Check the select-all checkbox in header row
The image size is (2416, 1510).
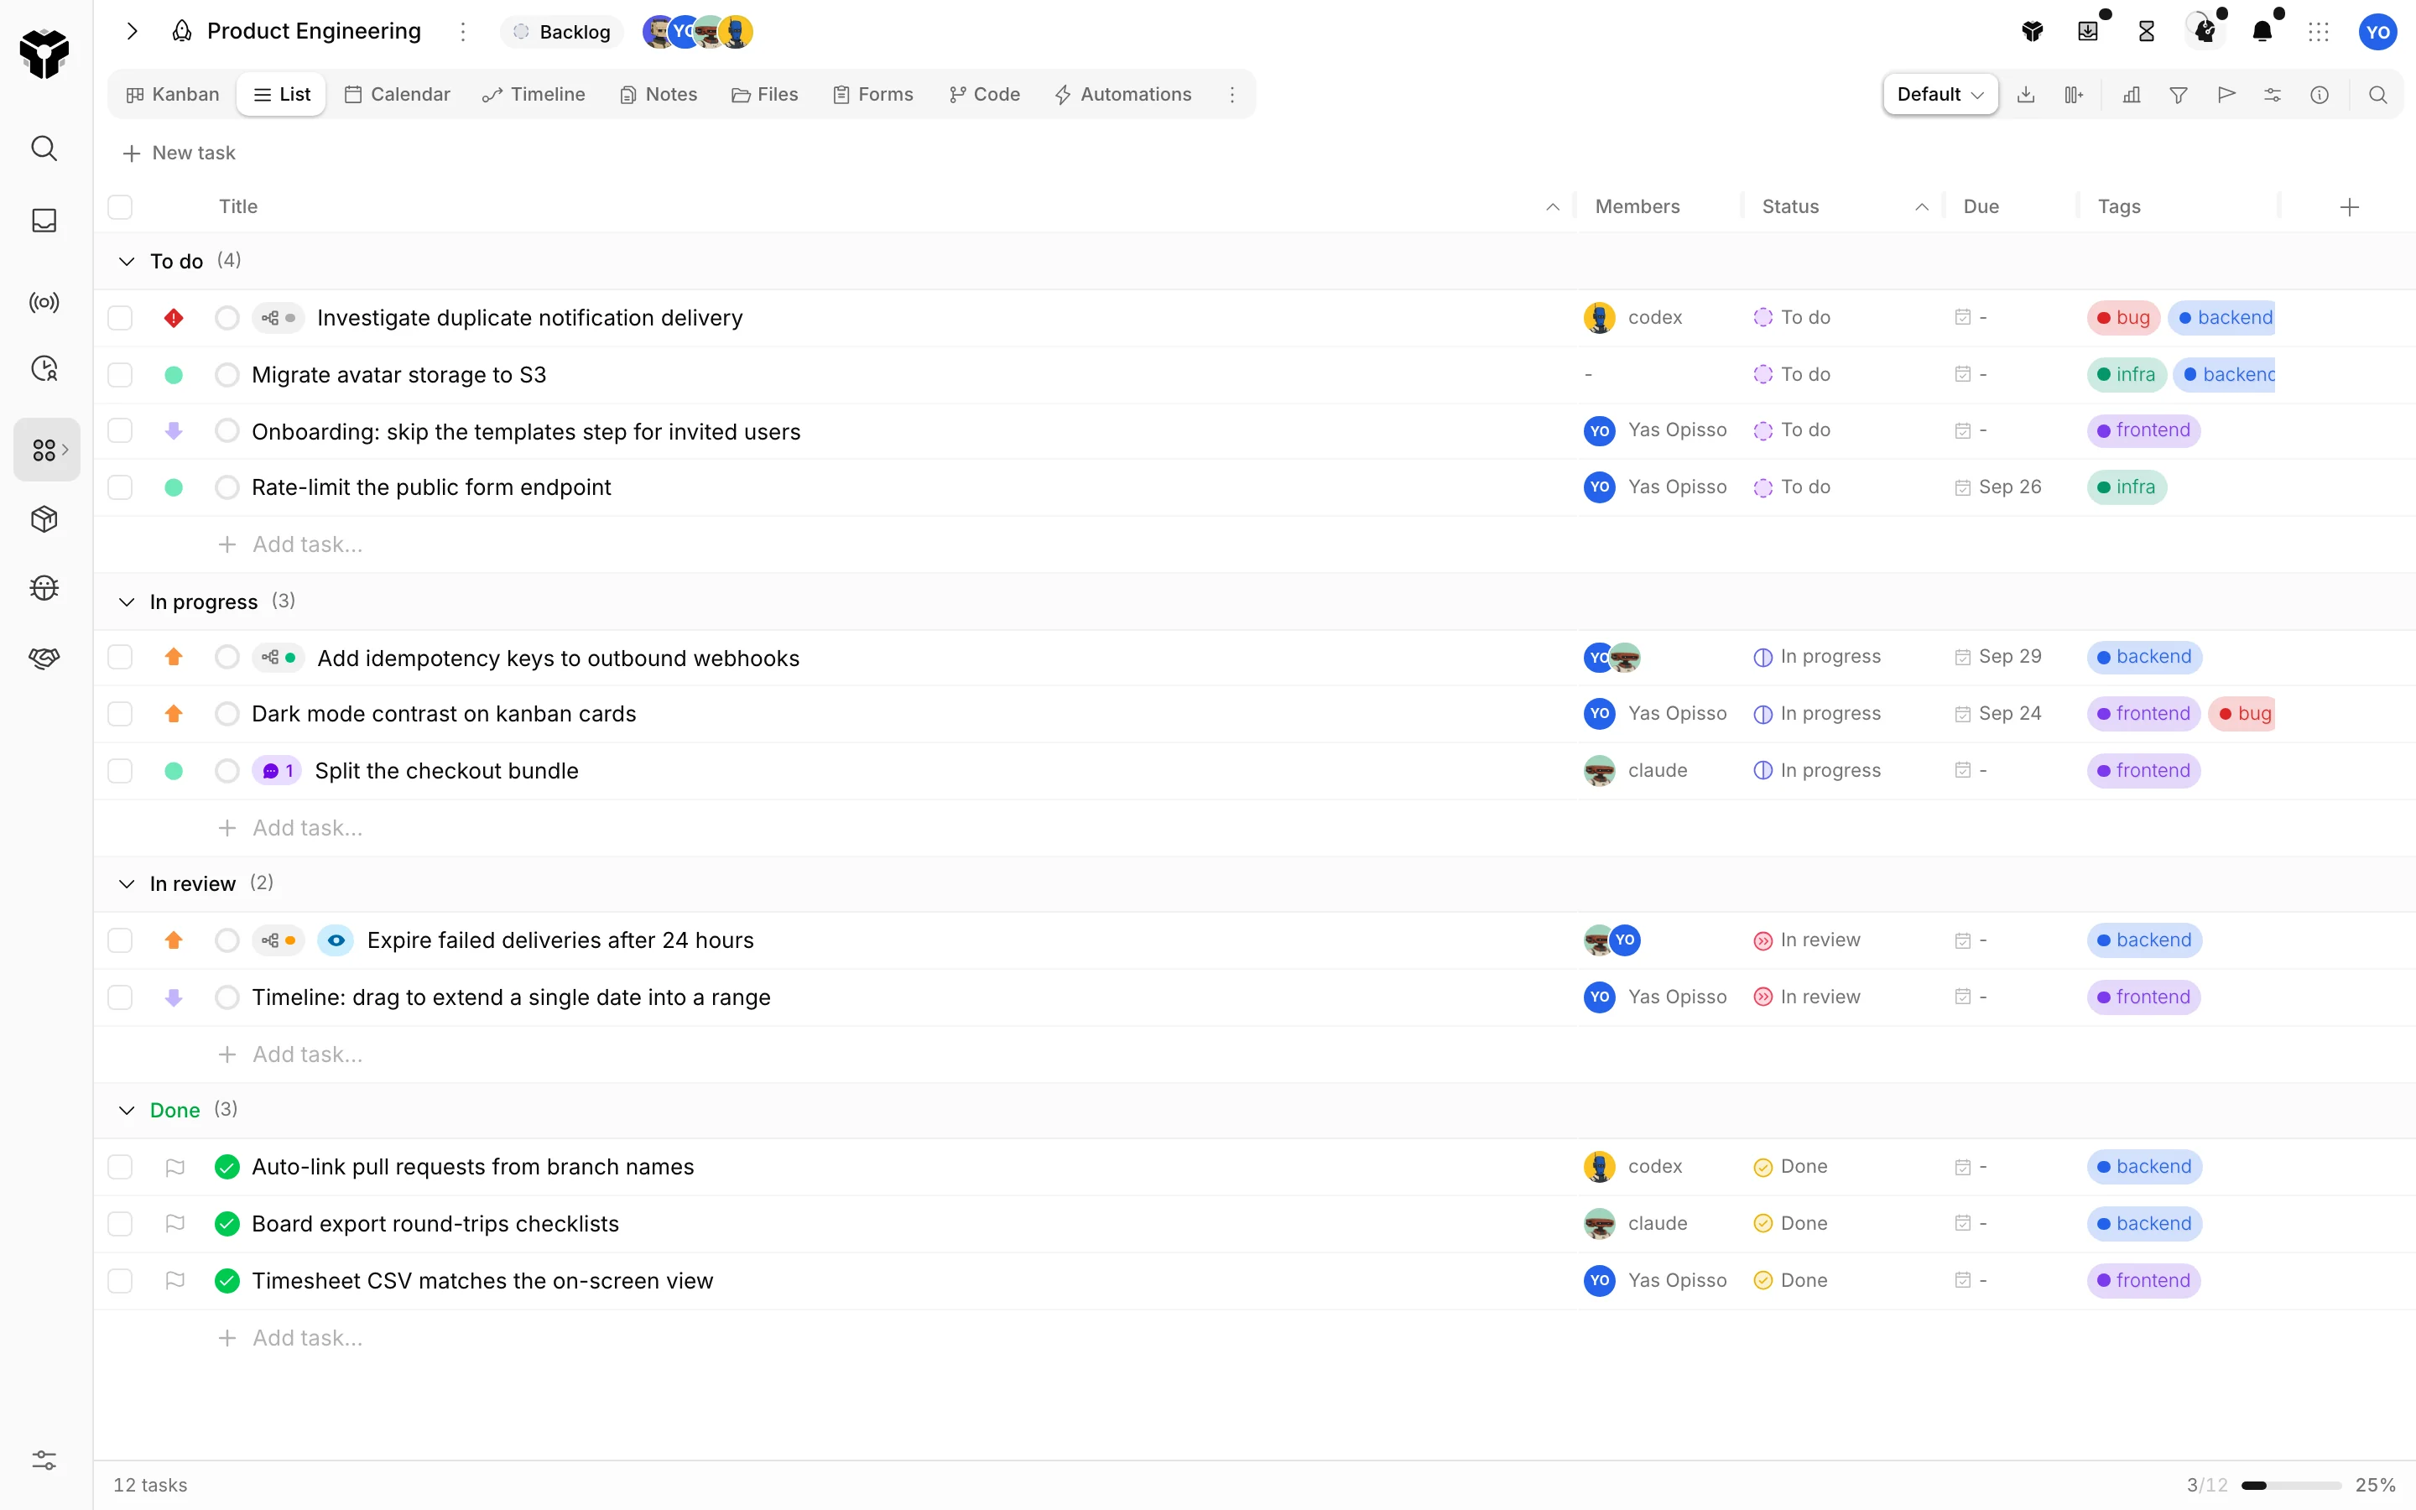click(x=120, y=206)
